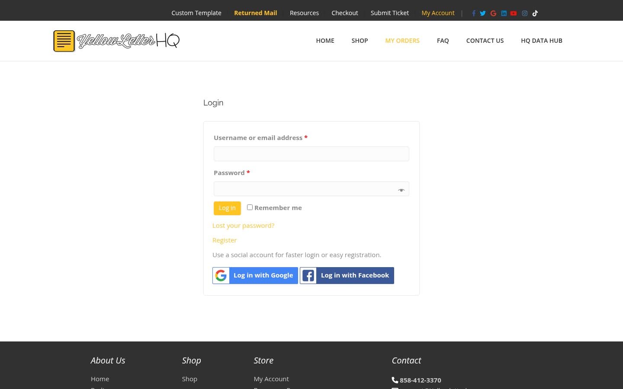Open the Google social icon in top bar
This screenshot has width=623, height=389.
493,13
